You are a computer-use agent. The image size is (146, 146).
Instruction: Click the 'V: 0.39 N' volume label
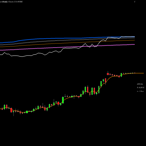point(140,88)
